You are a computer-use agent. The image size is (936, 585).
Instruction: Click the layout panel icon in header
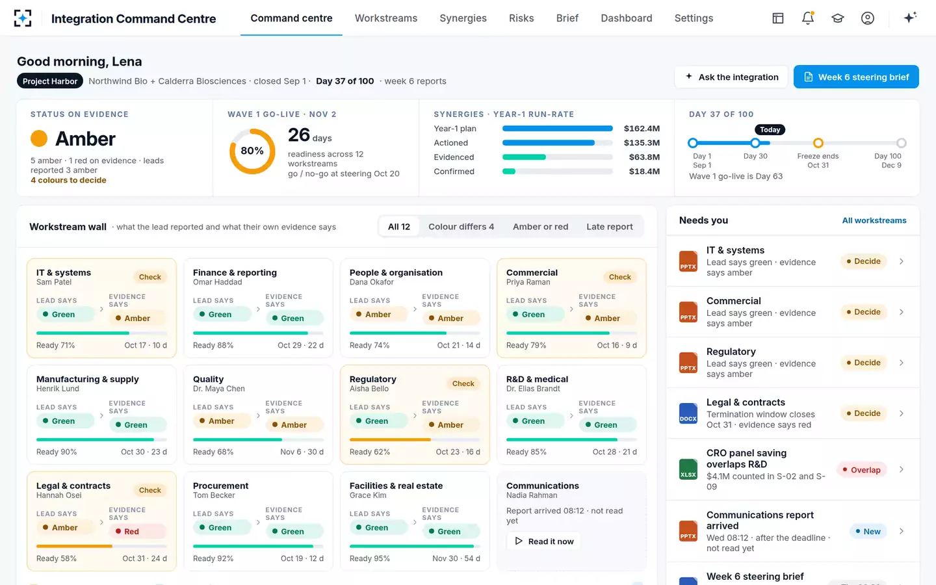click(778, 18)
